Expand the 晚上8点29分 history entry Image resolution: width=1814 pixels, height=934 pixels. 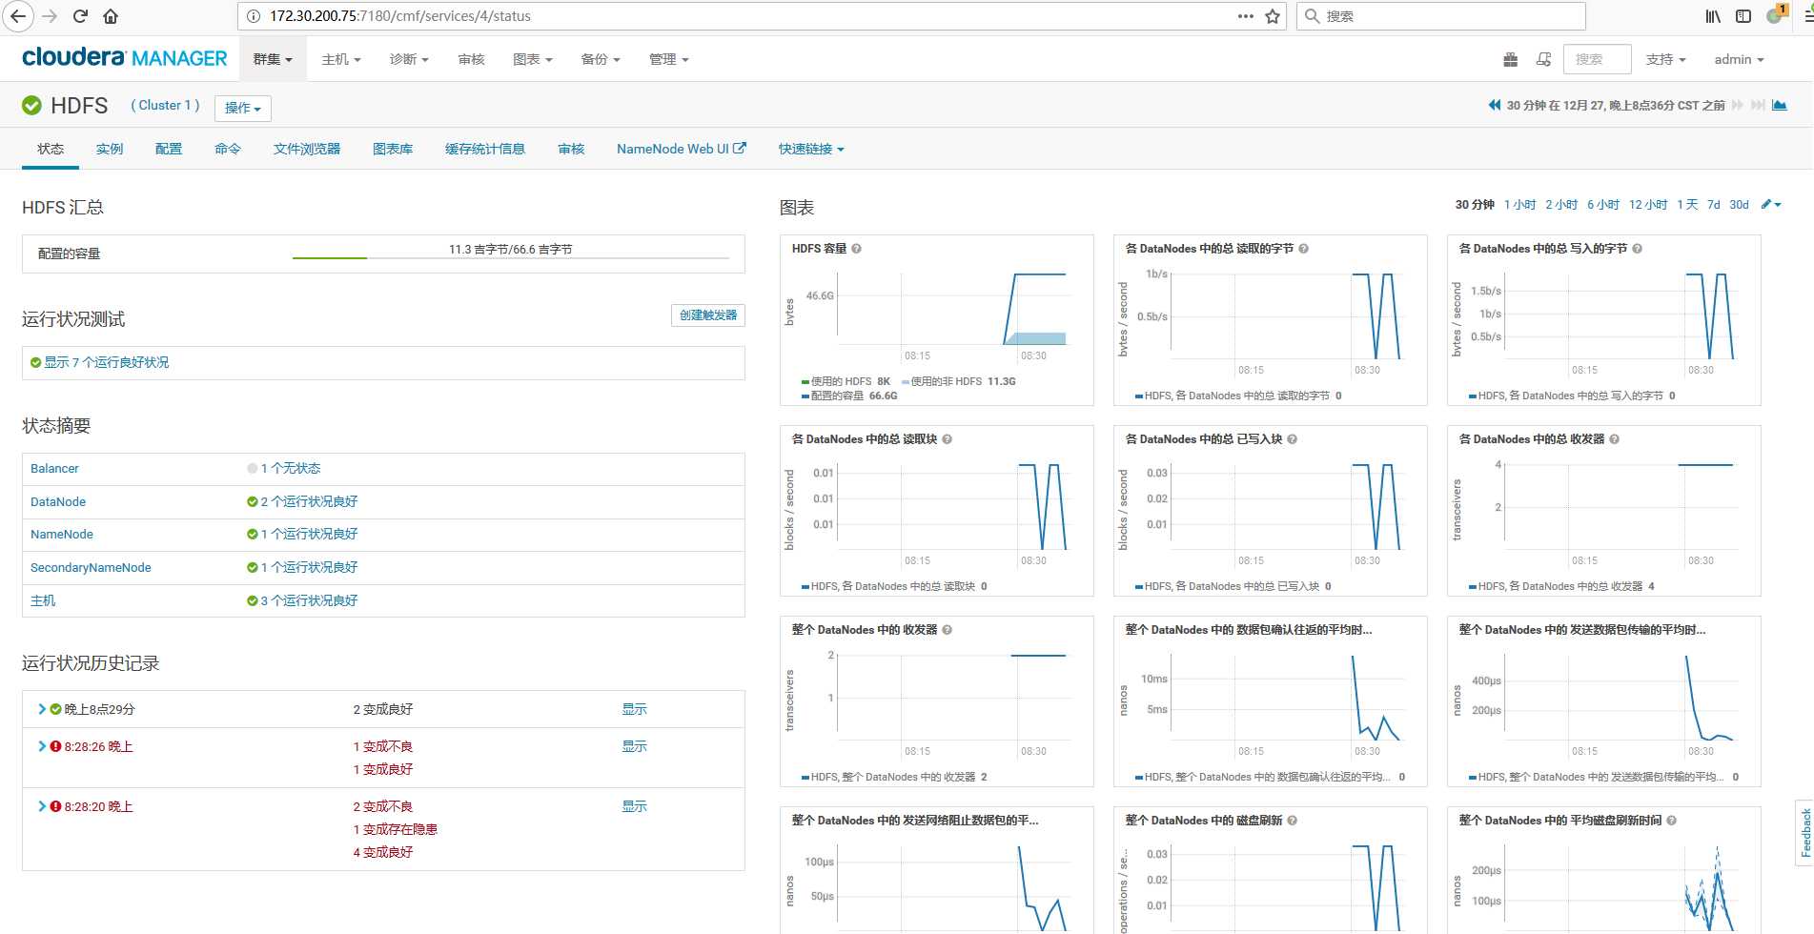pos(42,709)
